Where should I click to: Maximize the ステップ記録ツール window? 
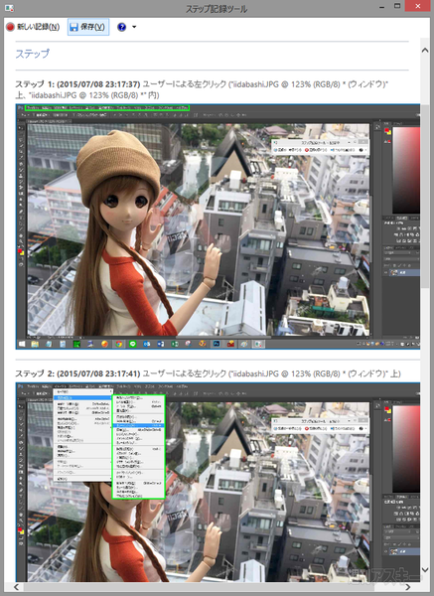[397, 7]
